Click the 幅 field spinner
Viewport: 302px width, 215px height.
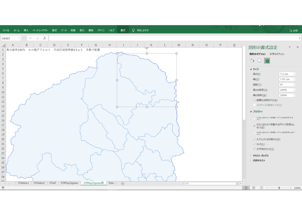pos(294,79)
